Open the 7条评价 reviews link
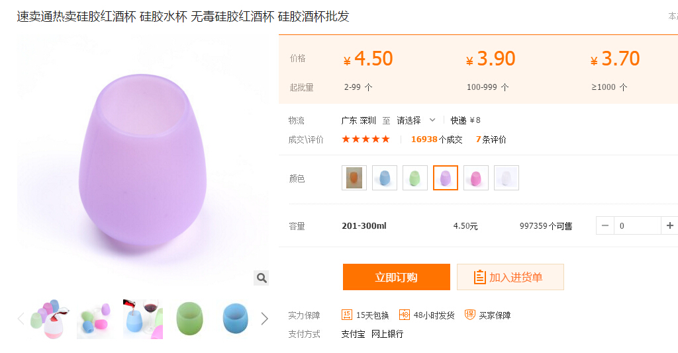This screenshot has height=353, width=678. point(491,139)
